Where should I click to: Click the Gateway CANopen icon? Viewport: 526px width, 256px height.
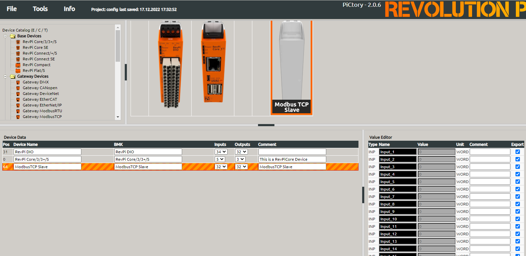(x=18, y=88)
